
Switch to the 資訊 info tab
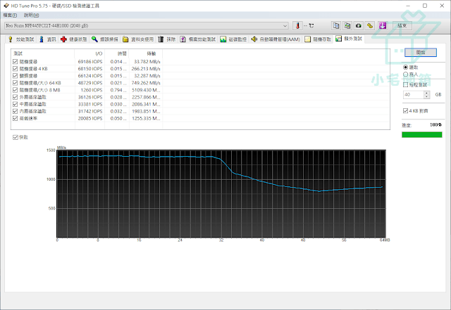coord(48,39)
